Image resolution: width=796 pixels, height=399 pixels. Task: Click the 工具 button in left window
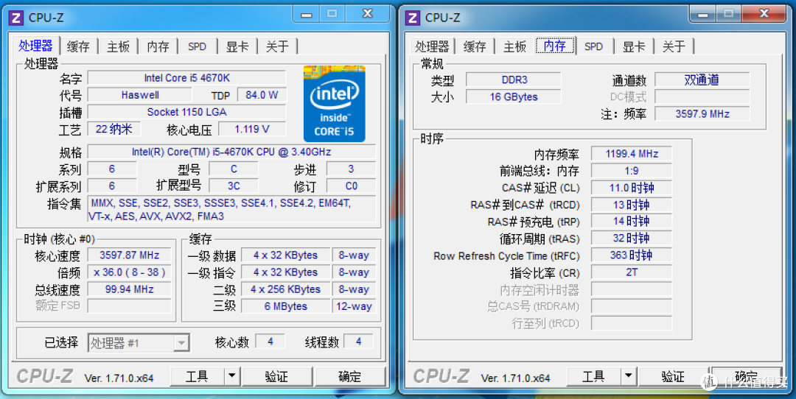[197, 376]
